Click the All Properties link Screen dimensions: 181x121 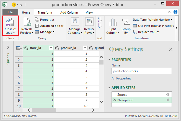(121, 78)
